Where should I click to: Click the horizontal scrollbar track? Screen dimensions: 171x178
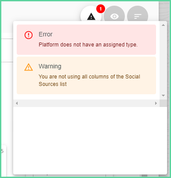(86, 103)
